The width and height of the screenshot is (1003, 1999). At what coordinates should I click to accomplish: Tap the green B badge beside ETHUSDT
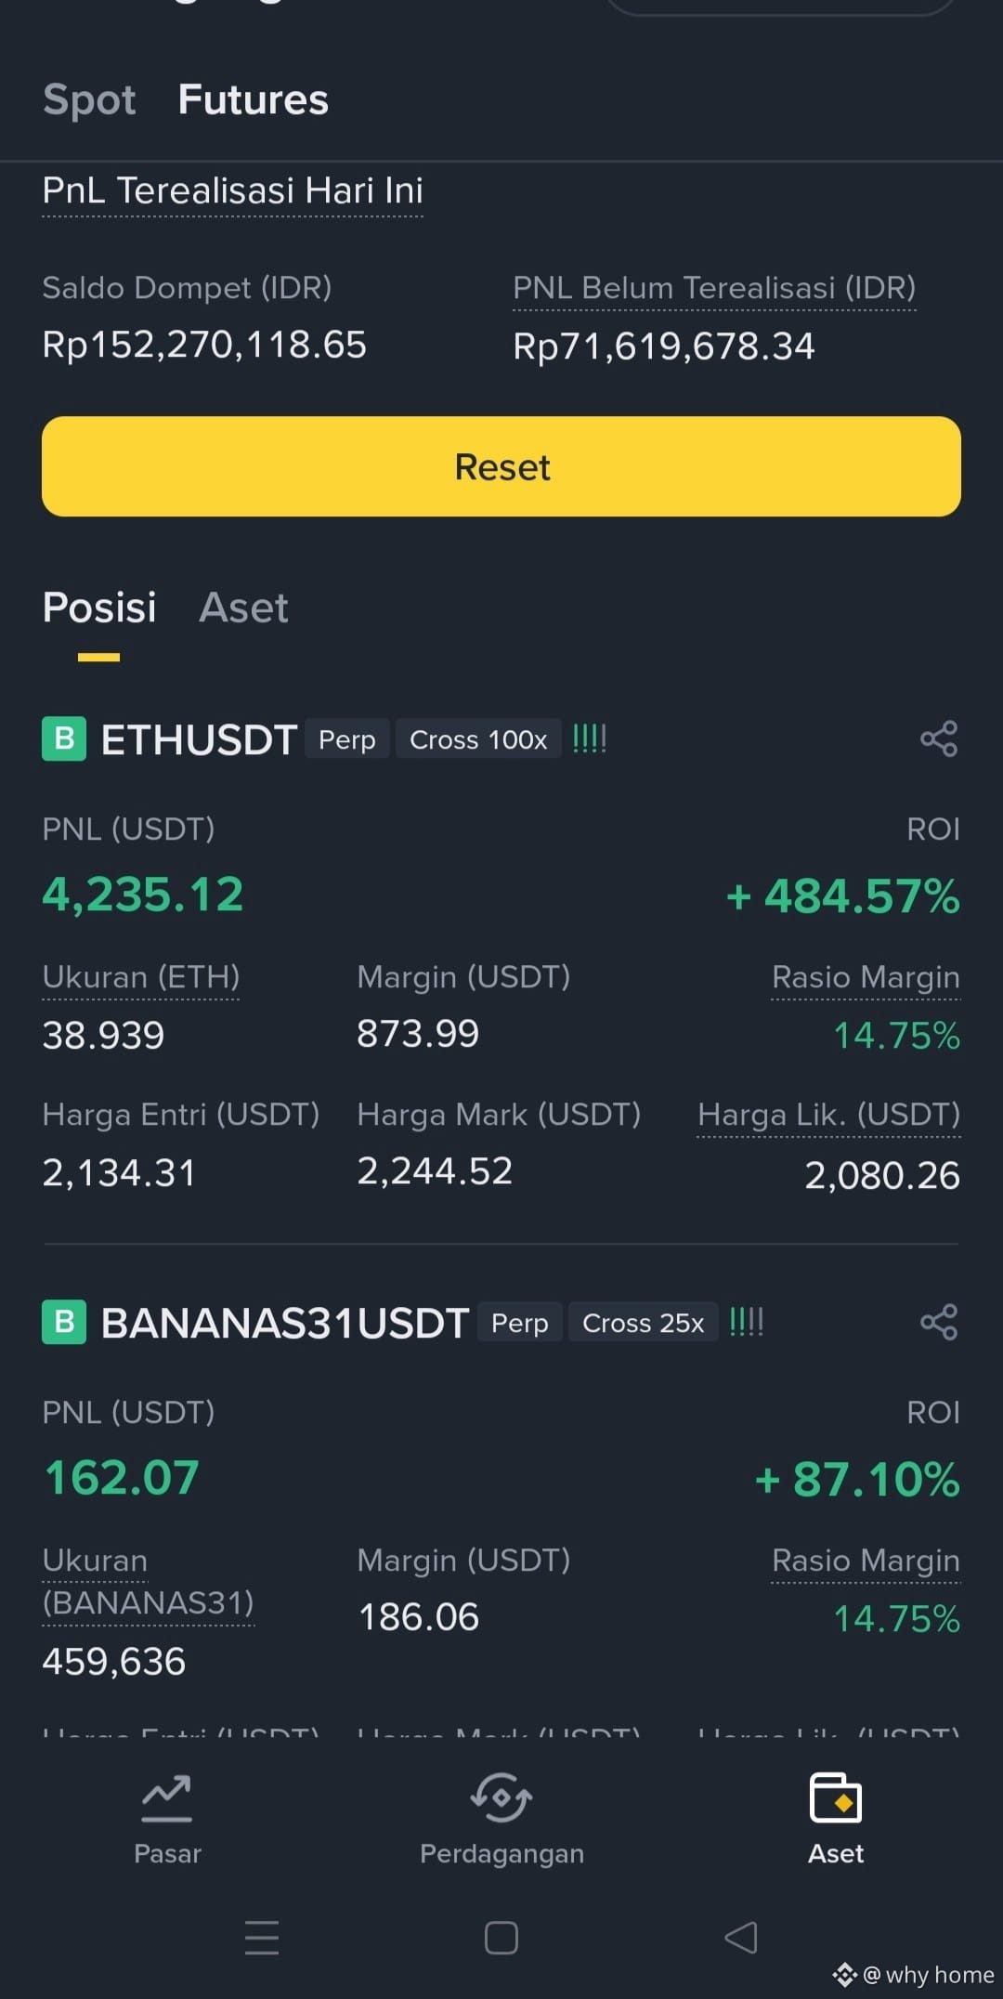click(64, 739)
